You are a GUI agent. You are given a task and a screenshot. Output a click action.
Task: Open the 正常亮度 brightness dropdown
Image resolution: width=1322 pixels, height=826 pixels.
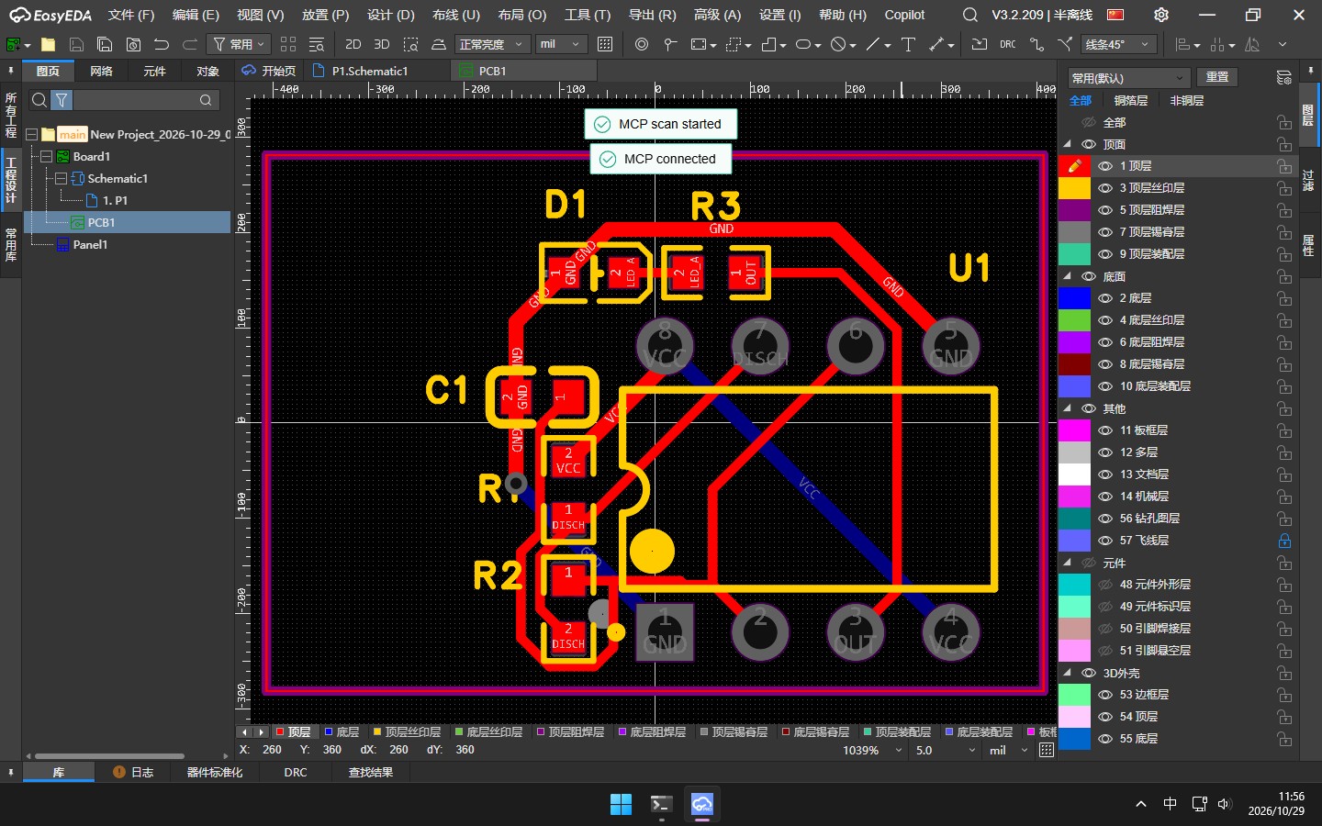pos(492,44)
